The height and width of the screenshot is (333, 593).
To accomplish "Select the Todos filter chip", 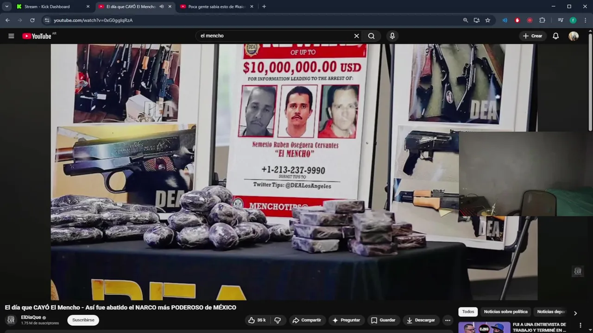I will pyautogui.click(x=468, y=312).
